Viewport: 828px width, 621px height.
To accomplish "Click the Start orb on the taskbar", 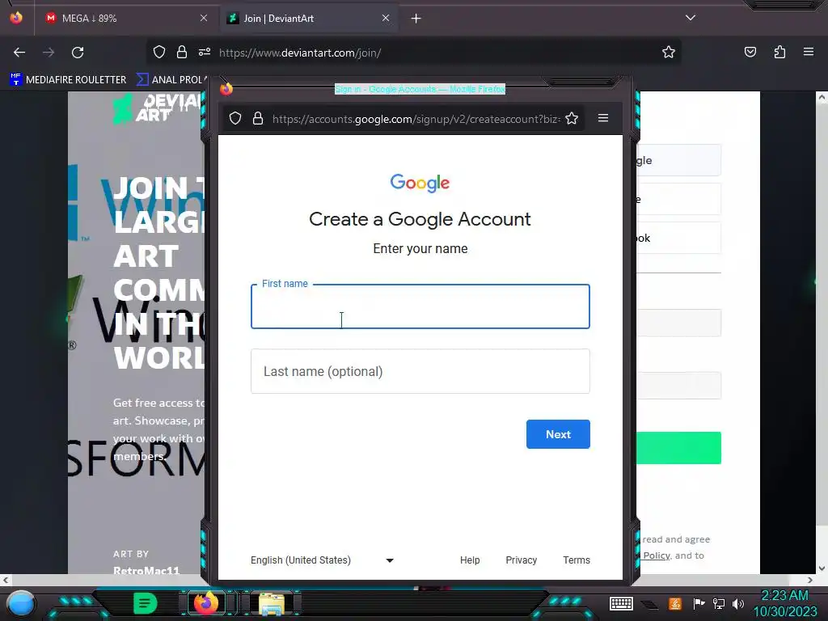I will coord(20,603).
